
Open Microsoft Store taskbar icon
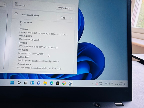click(x=58, y=83)
